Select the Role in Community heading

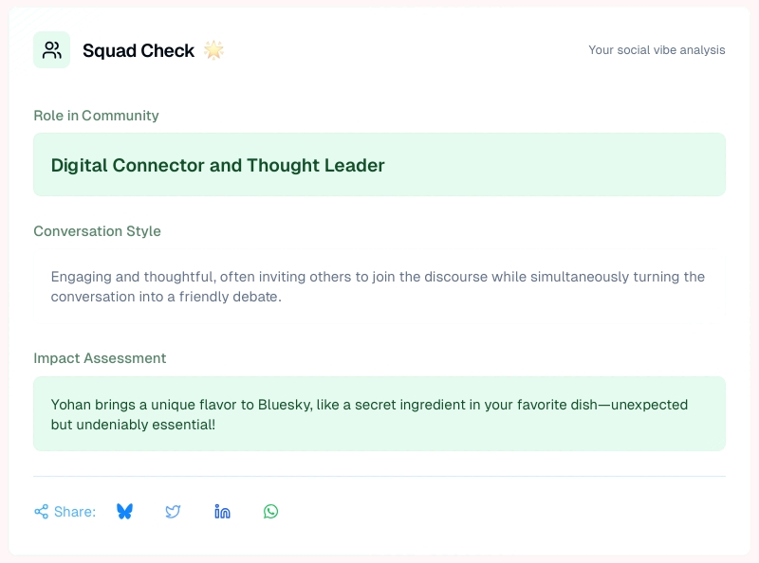click(x=96, y=116)
